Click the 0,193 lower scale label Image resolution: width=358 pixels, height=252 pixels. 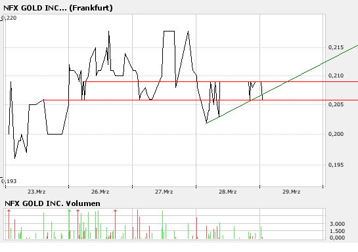pyautogui.click(x=9, y=181)
